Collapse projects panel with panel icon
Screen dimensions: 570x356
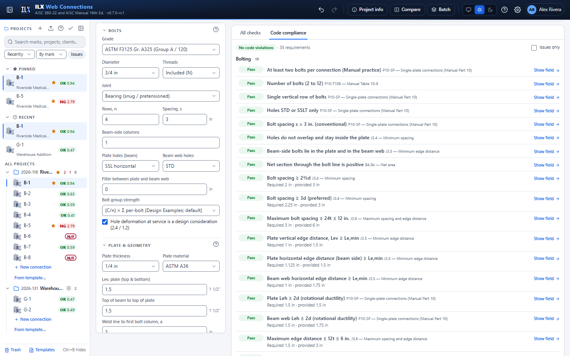click(81, 28)
